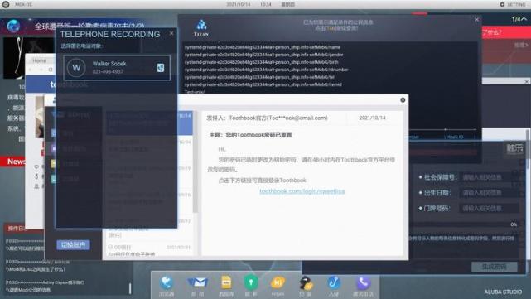Click the email subject line text
Image resolution: width=531 pixels, height=299 pixels.
tap(250, 135)
